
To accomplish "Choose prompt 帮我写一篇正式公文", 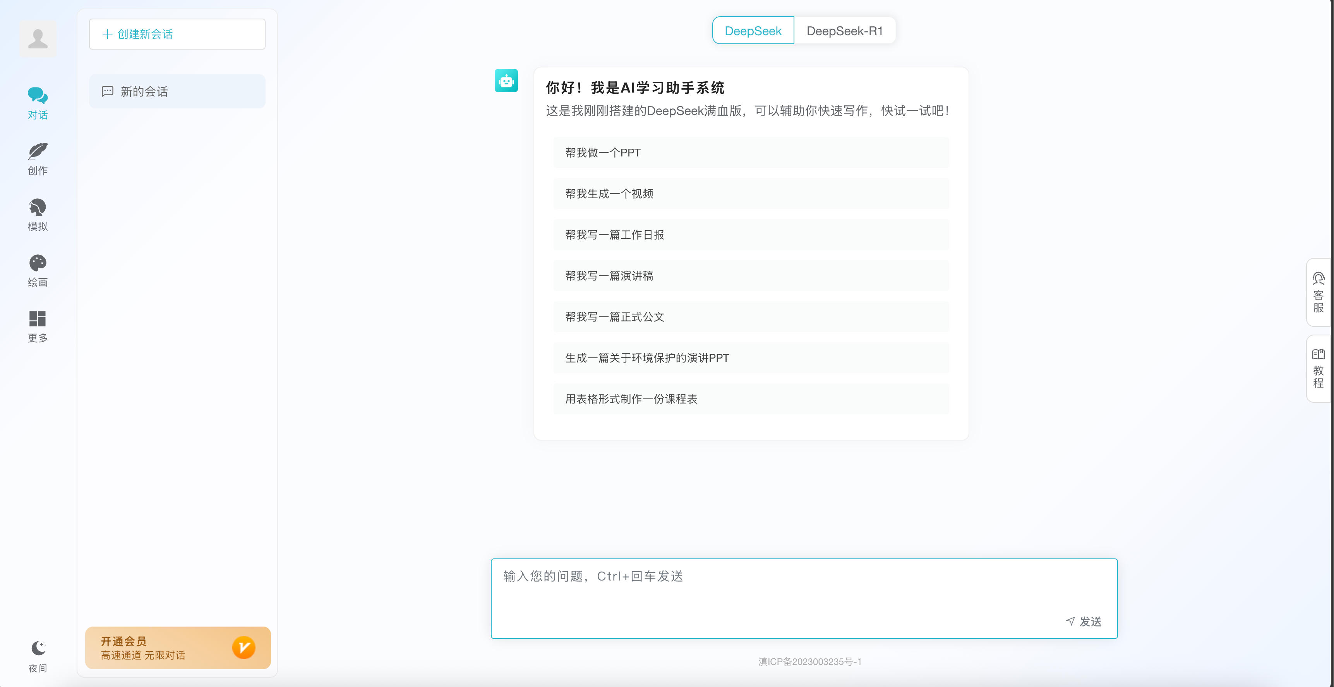I will coord(751,316).
